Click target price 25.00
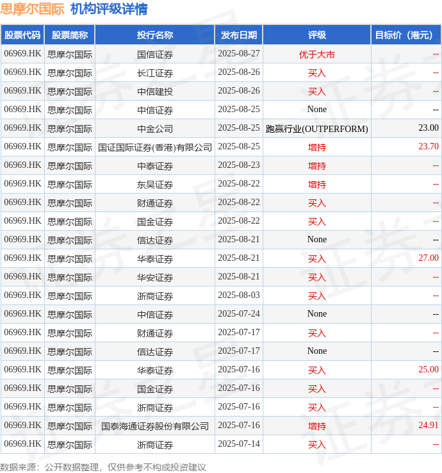 429,370
